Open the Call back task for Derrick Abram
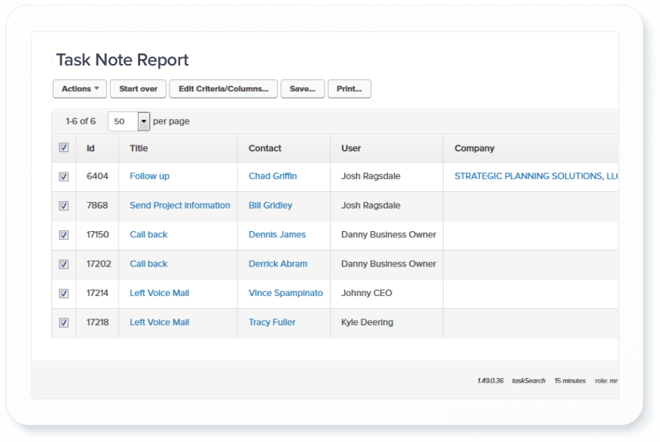The image size is (660, 442). pyautogui.click(x=148, y=264)
